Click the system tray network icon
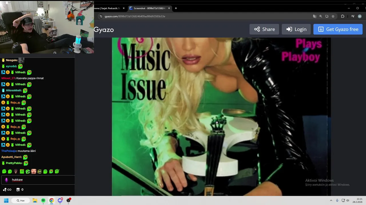This screenshot has height=205, width=366. click(x=343, y=200)
